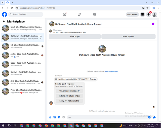This screenshot has height=128, width=161.
Task: Show hidden system tray icons
Action: point(136,125)
